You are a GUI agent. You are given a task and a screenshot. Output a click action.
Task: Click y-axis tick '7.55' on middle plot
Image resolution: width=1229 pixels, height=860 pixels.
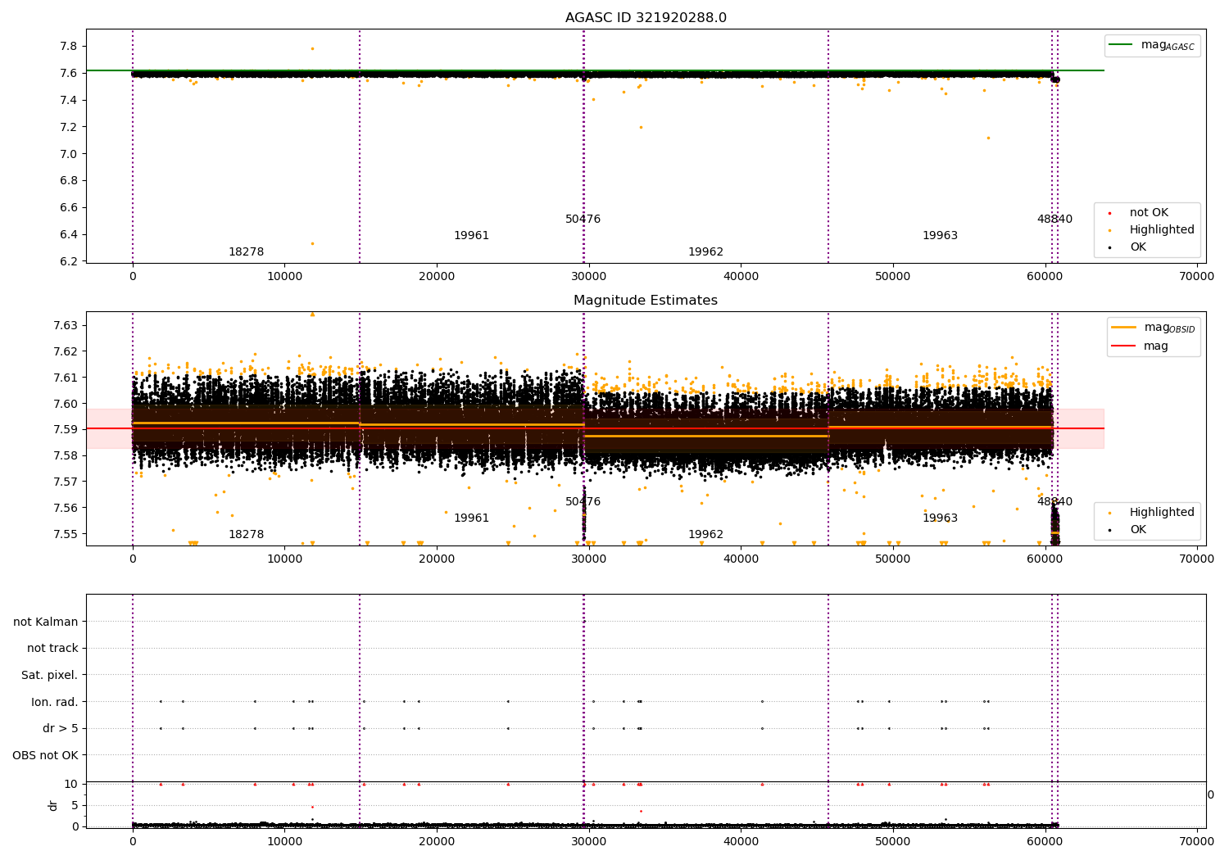click(x=66, y=534)
